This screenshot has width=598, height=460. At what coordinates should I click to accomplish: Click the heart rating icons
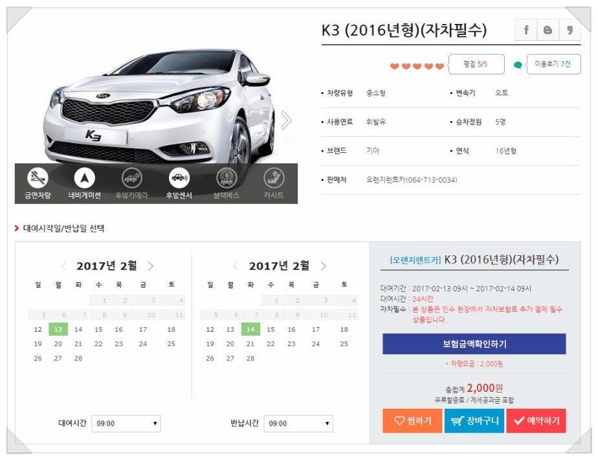click(x=417, y=66)
